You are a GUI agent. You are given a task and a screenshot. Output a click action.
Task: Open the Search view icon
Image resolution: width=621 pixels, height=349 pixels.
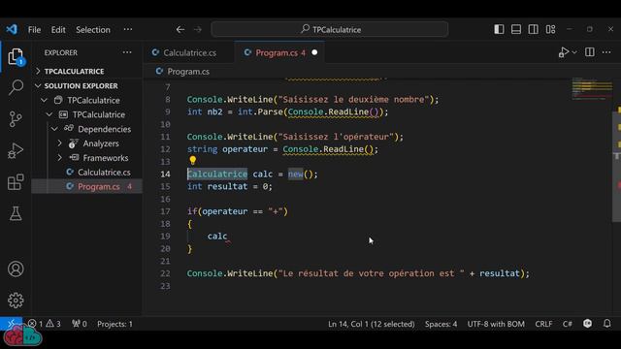[x=16, y=87]
